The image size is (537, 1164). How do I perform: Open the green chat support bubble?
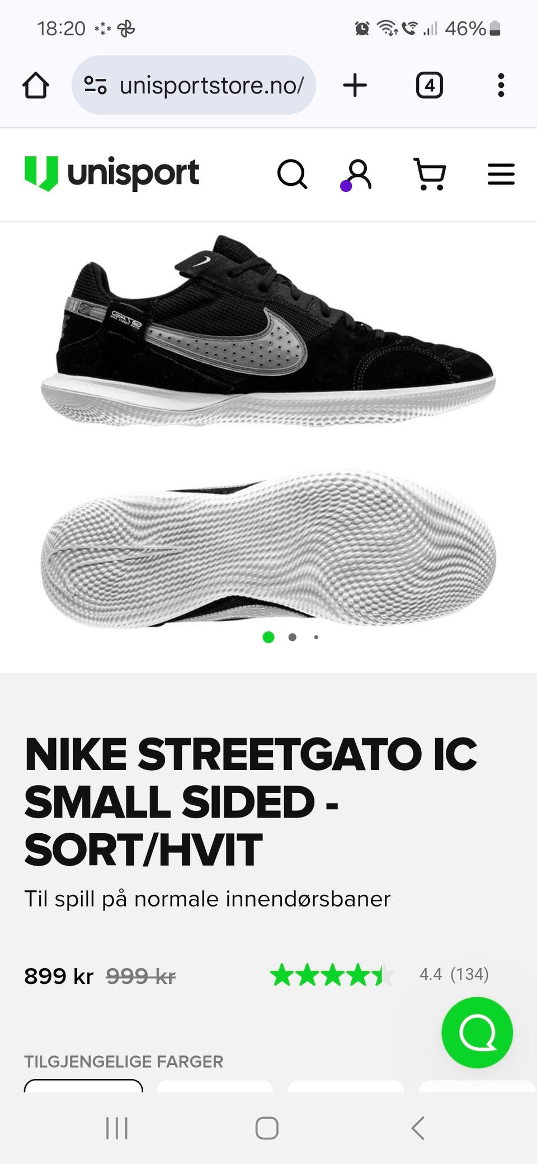pyautogui.click(x=477, y=1032)
